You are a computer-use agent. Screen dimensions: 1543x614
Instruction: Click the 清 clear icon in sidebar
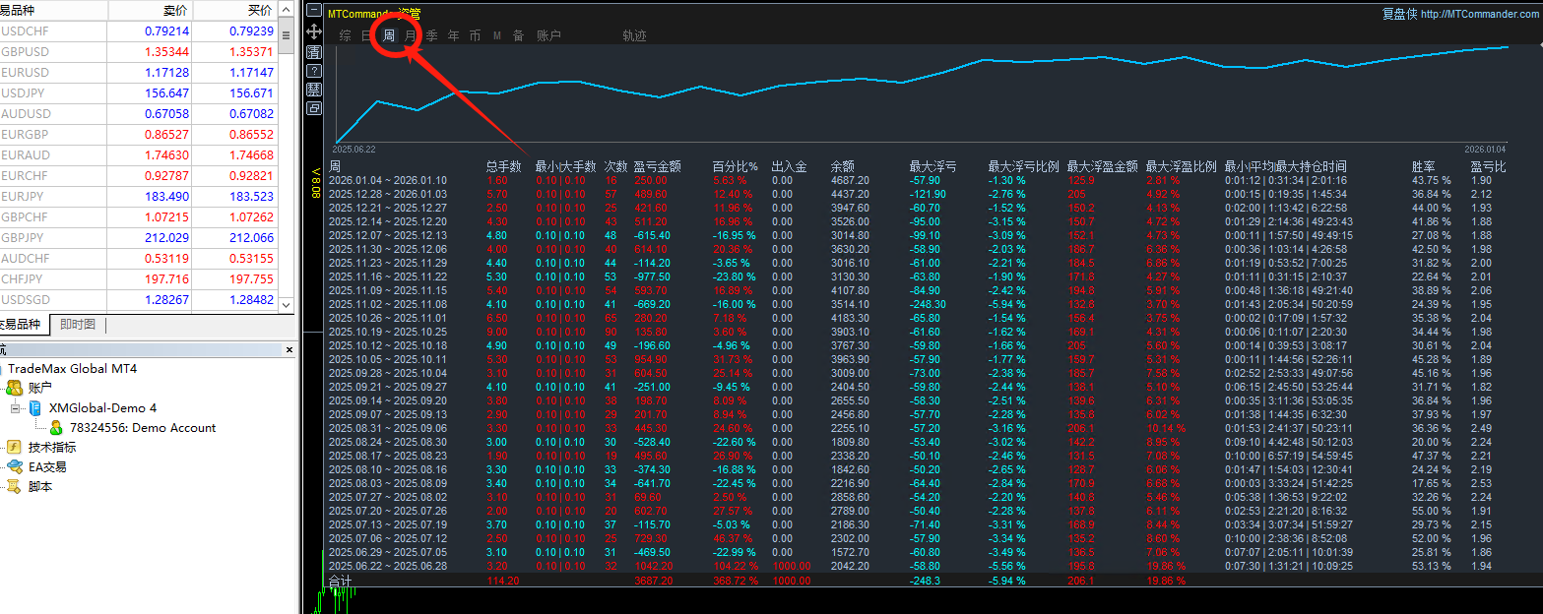pos(314,51)
